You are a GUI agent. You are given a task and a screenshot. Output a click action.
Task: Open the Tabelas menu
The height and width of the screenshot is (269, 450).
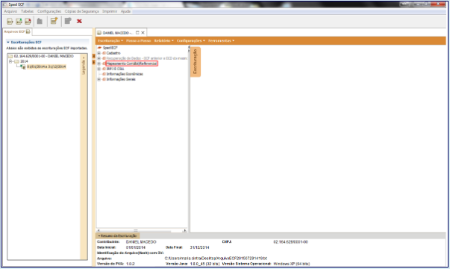(x=28, y=11)
